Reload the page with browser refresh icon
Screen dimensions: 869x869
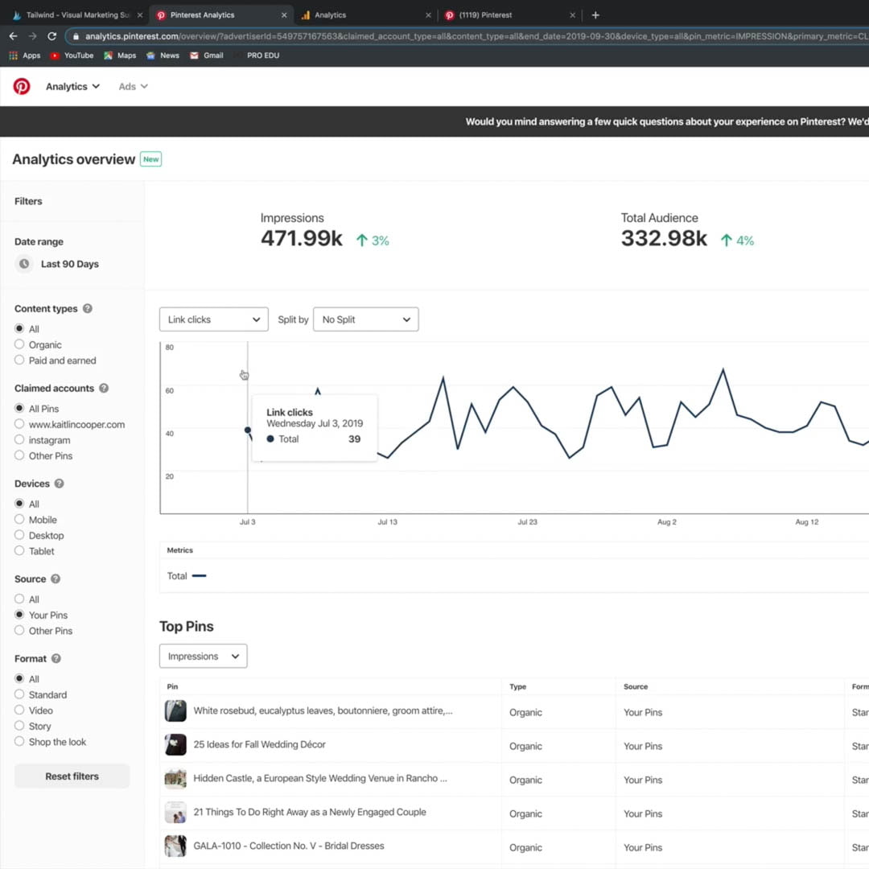pyautogui.click(x=52, y=36)
